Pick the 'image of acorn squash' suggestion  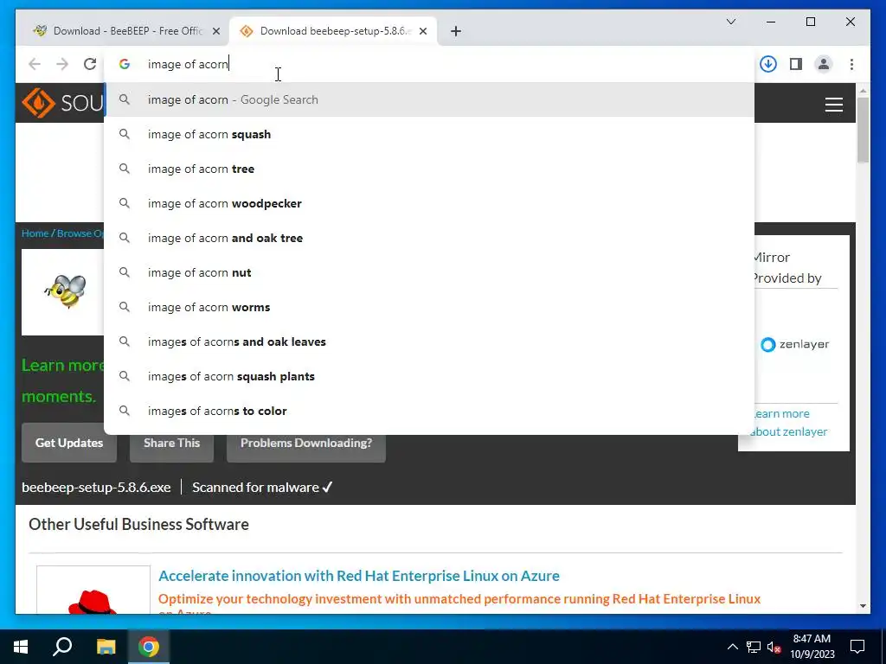coord(429,134)
